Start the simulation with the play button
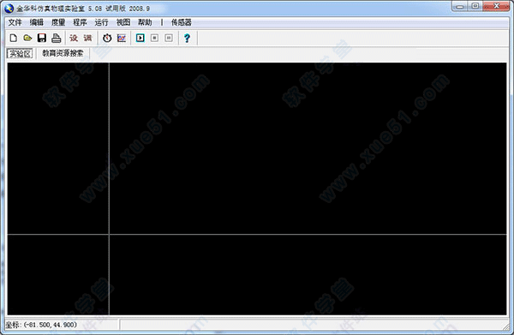 [x=140, y=38]
